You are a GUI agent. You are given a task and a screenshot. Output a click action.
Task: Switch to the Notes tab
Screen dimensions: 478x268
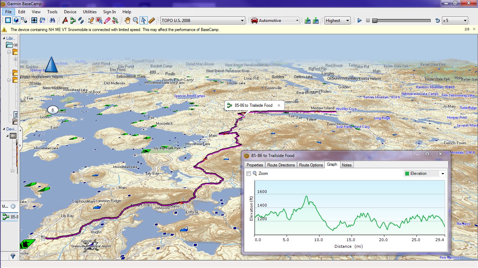click(346, 165)
